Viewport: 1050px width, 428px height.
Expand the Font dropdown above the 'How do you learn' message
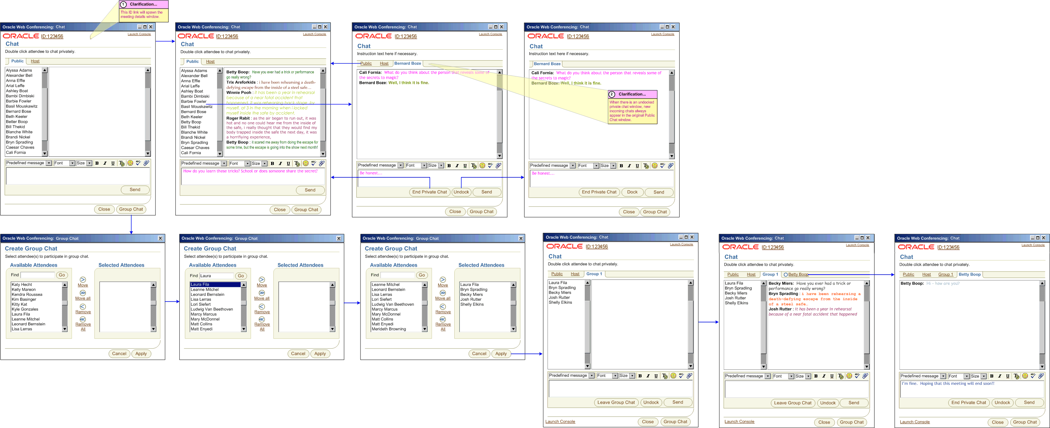247,163
